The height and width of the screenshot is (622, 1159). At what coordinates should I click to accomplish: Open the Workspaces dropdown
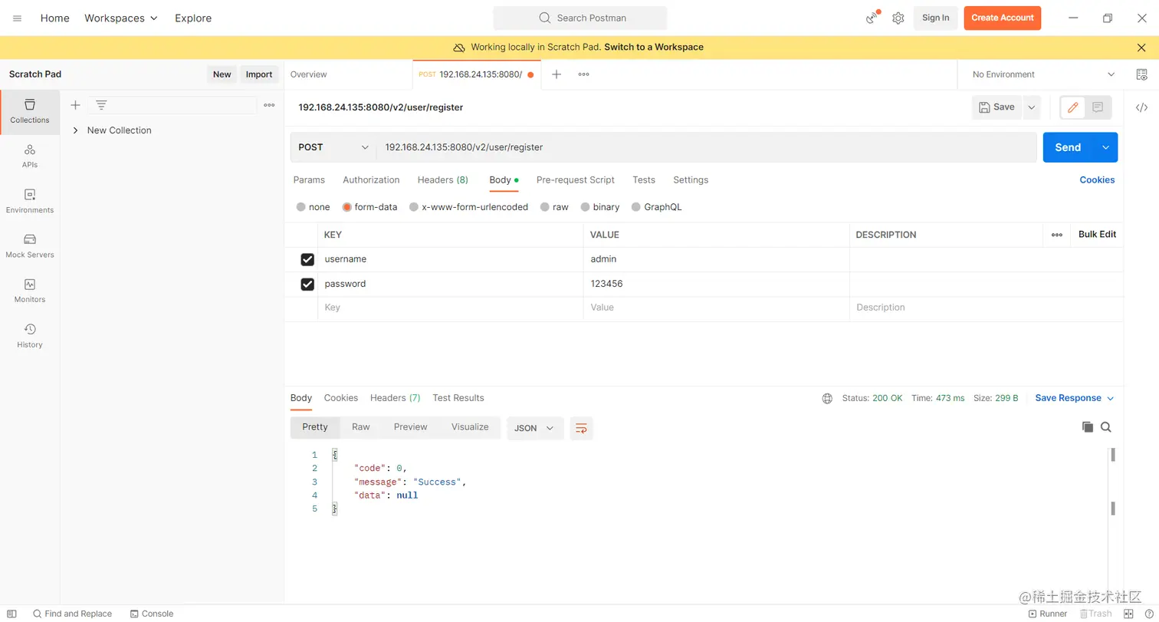[121, 18]
